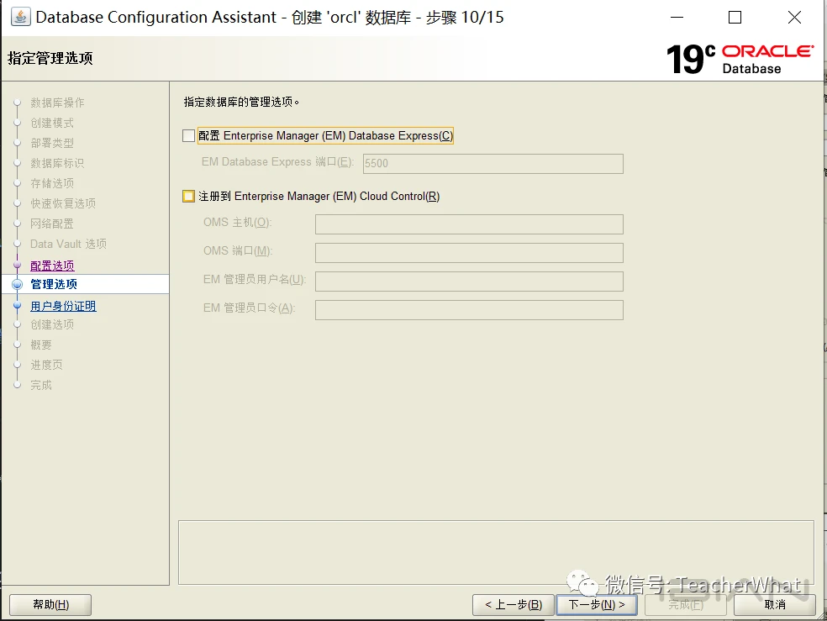Viewport: 827px width, 621px height.
Task: Go back with 上一步(B) button
Action: [514, 605]
